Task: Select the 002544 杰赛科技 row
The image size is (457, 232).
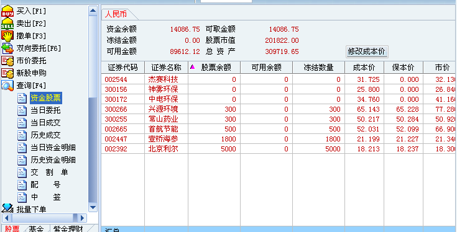Action: 279,79
